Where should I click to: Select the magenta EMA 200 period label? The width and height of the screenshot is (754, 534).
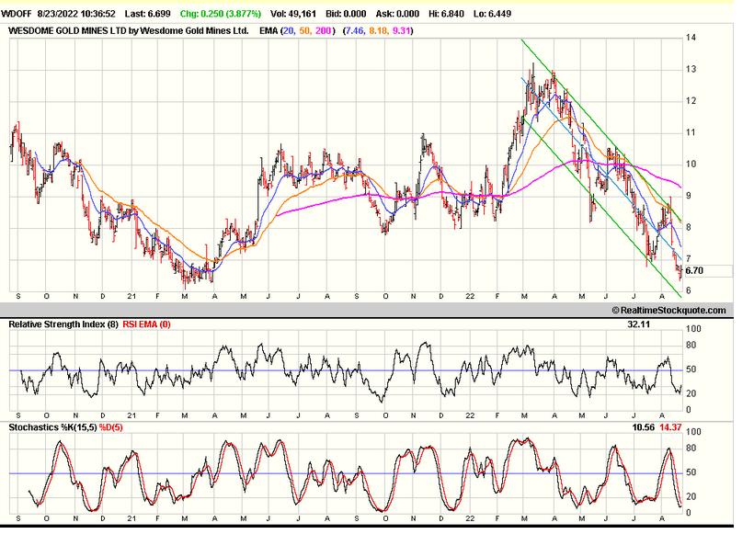326,30
